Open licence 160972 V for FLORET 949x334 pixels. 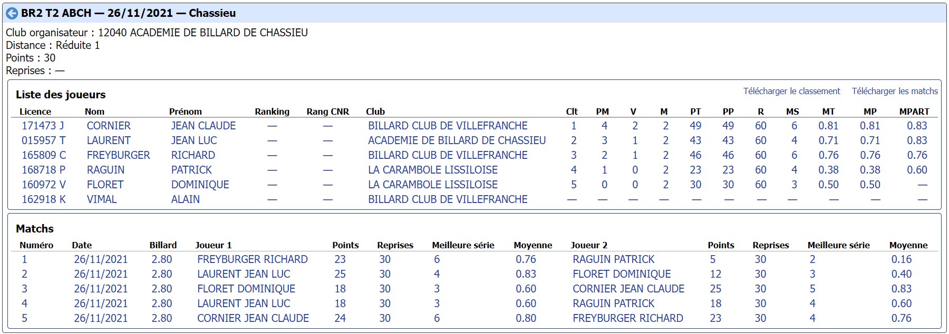tap(44, 185)
